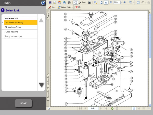
Task: Click the Fit Width page icon
Action: [x=106, y=2]
